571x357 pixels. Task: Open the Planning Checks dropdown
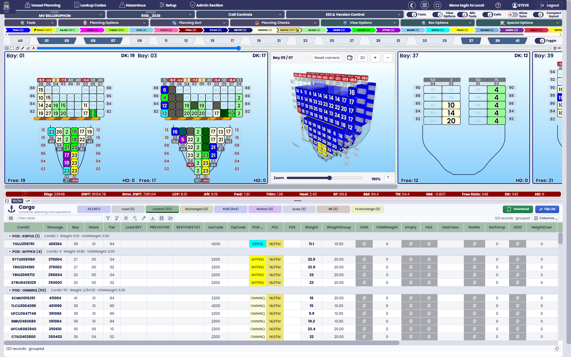click(274, 23)
